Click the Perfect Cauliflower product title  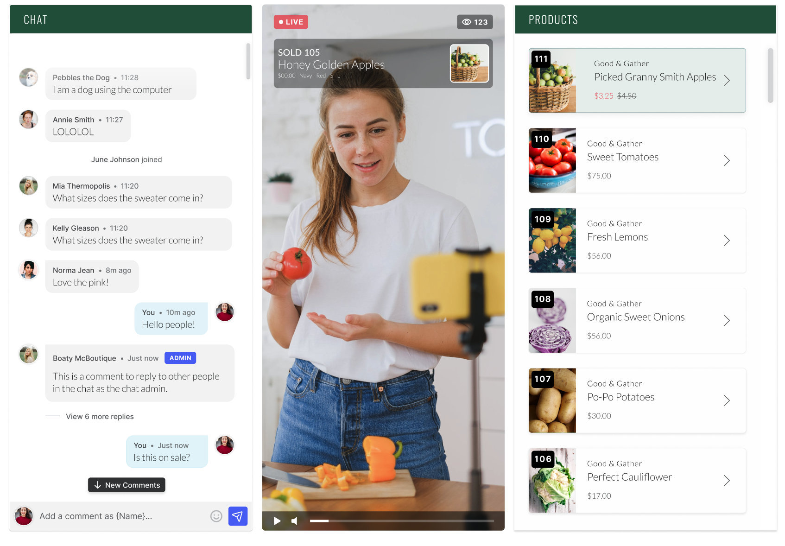coord(629,477)
